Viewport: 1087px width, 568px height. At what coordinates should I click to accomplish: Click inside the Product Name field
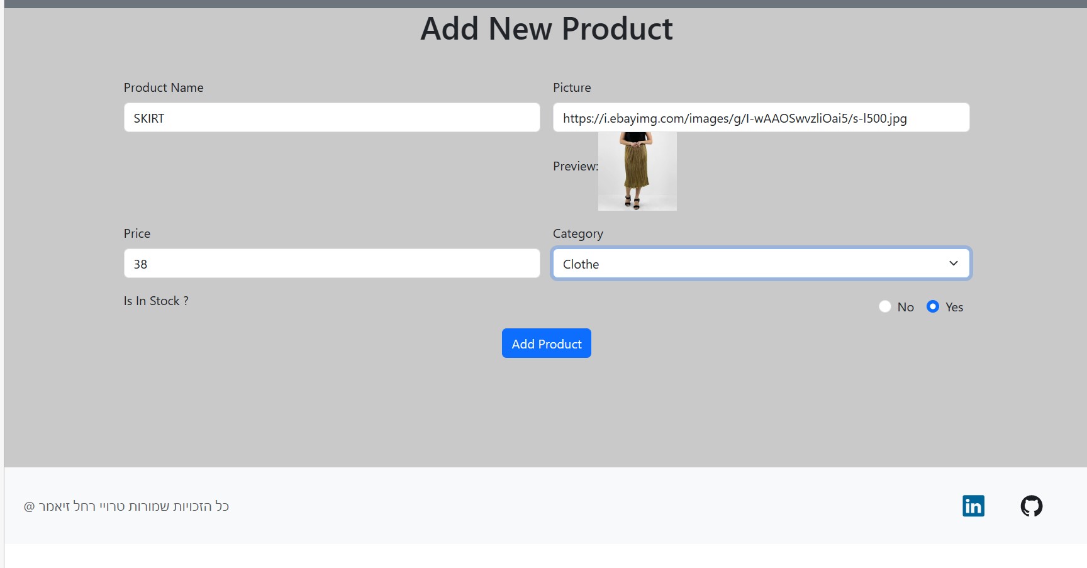pos(332,118)
